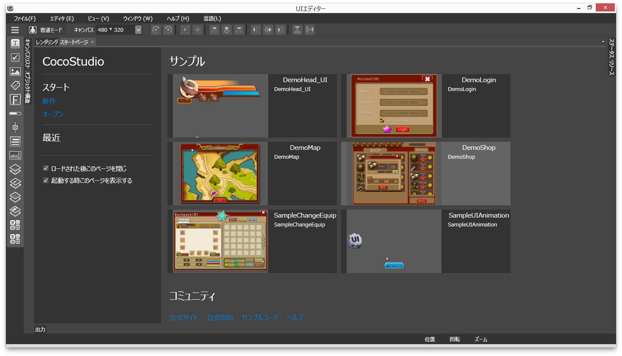This screenshot has width=622, height=356.
Task: Select the TextField (abc) widget tool
Action: click(15, 155)
